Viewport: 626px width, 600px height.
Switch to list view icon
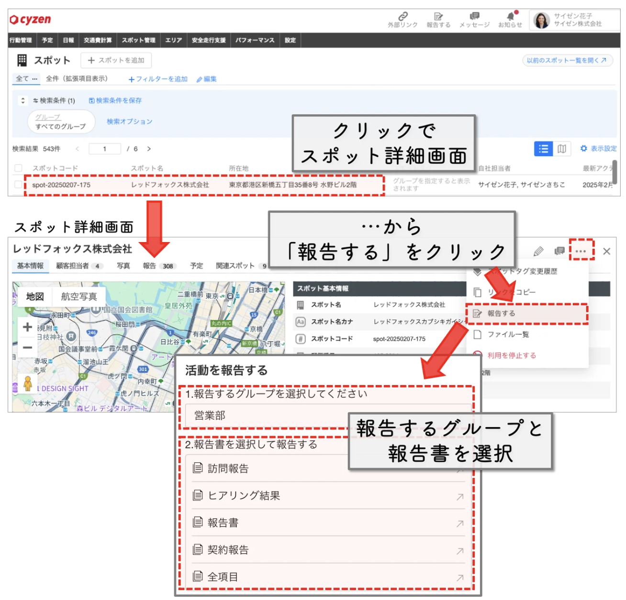point(543,149)
